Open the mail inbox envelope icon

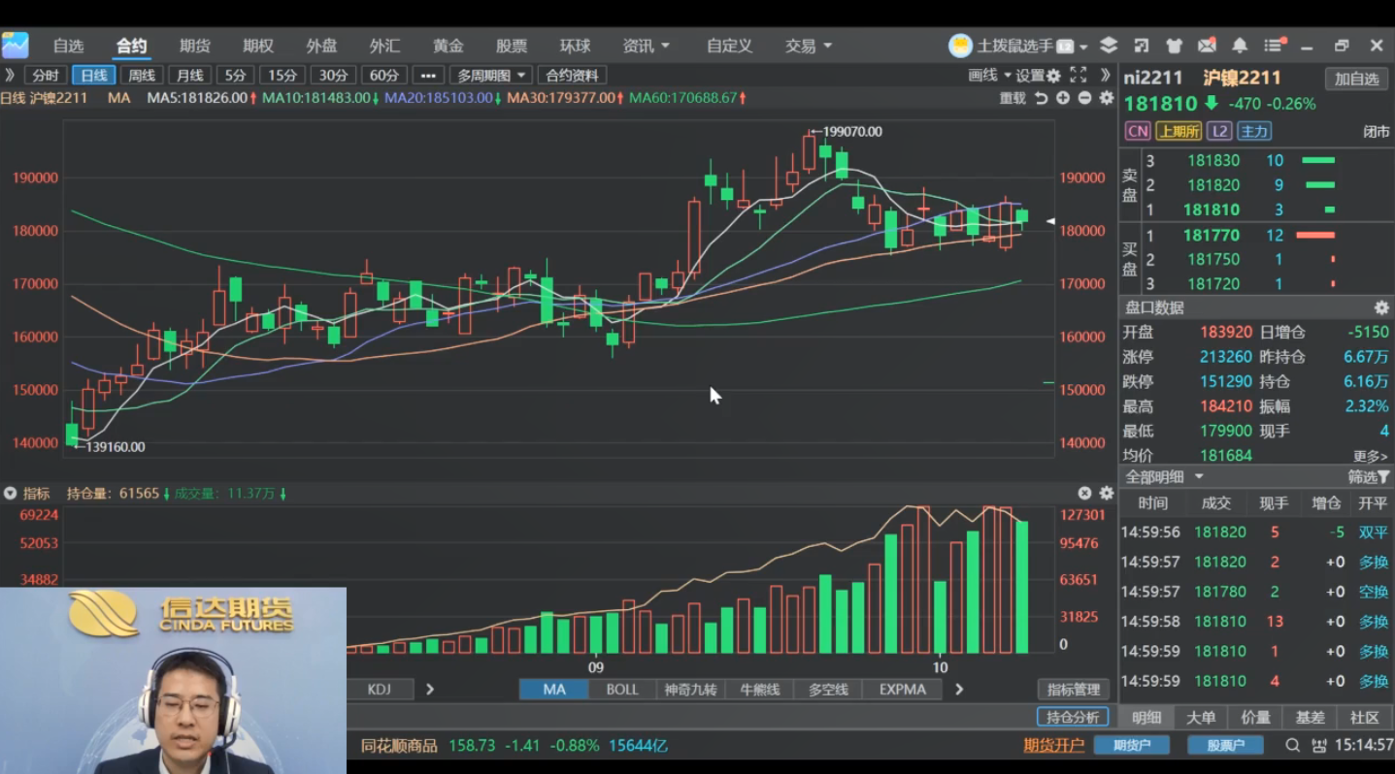pos(1207,46)
